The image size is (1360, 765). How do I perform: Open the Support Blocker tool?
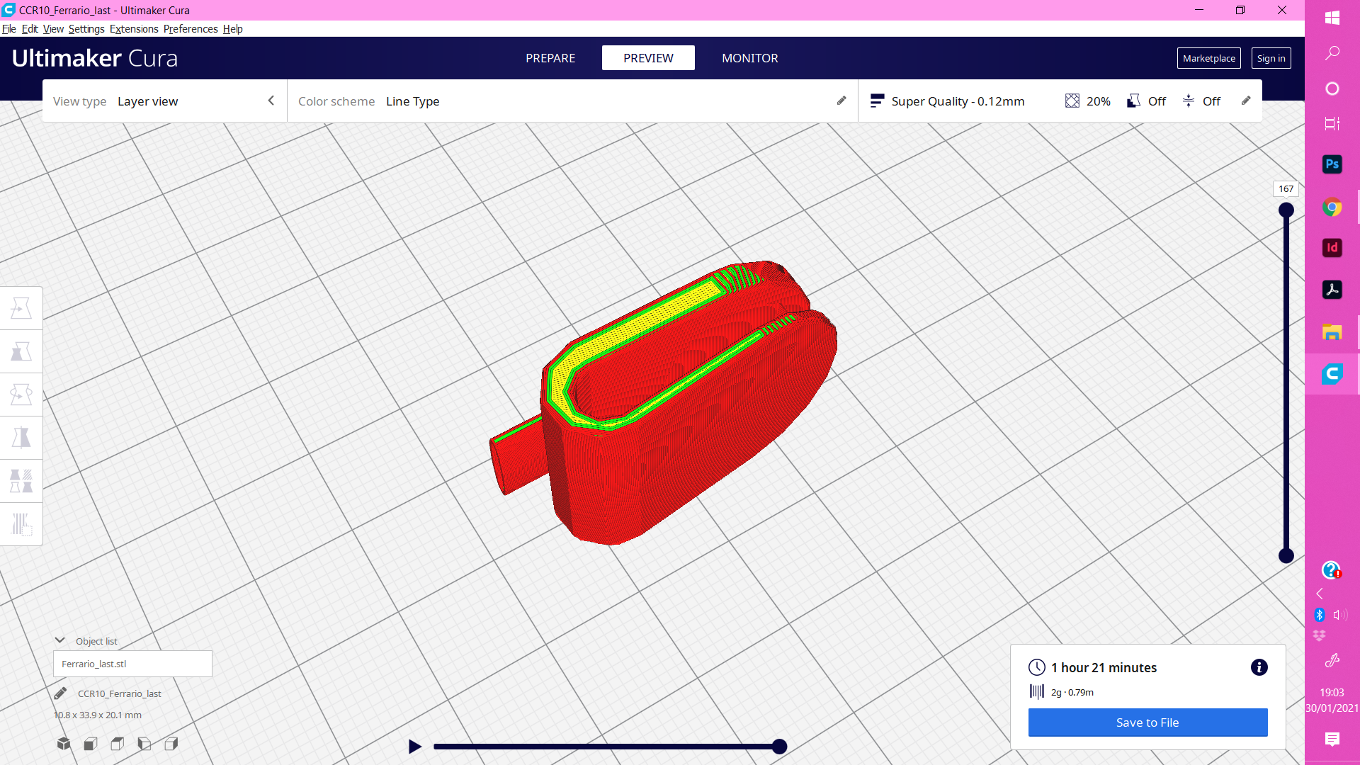point(21,524)
